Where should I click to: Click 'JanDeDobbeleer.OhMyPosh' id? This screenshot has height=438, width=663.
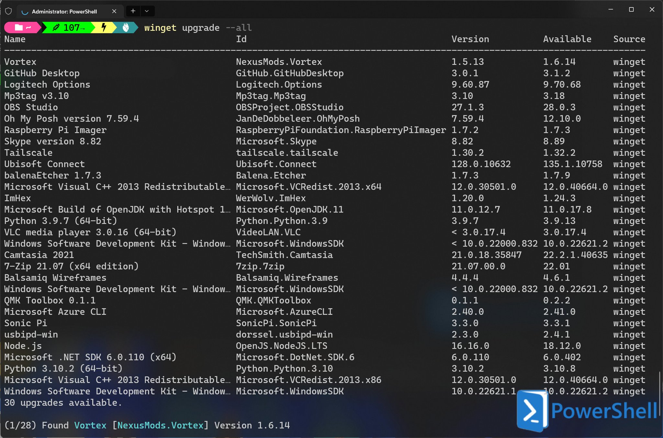pyautogui.click(x=298, y=119)
